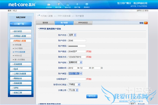Switch to the PPPOE状态 tab

click(x=83, y=23)
